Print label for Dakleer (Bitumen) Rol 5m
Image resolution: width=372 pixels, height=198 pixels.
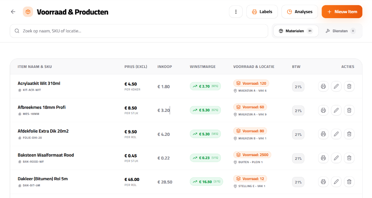[323, 182]
